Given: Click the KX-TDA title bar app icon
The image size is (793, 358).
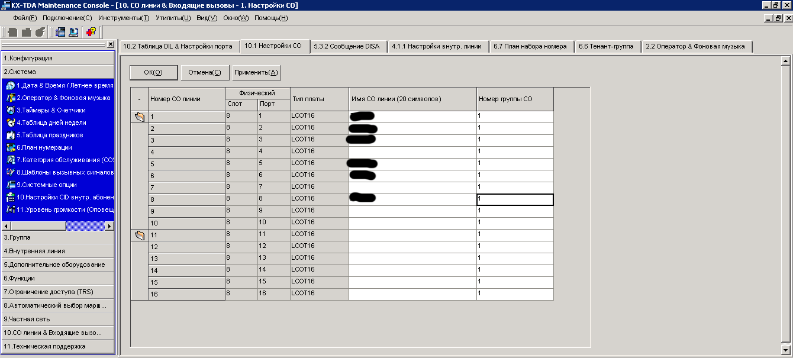Looking at the screenshot, I should [x=5, y=5].
